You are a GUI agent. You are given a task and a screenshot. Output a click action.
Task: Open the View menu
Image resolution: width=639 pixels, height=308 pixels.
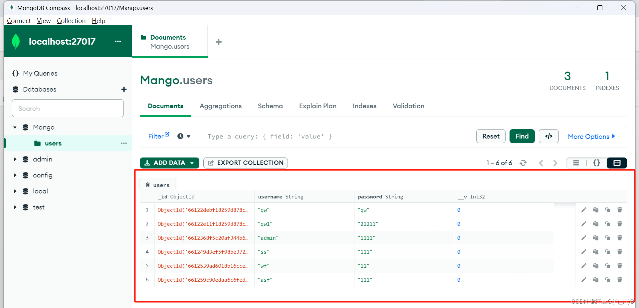pyautogui.click(x=44, y=21)
